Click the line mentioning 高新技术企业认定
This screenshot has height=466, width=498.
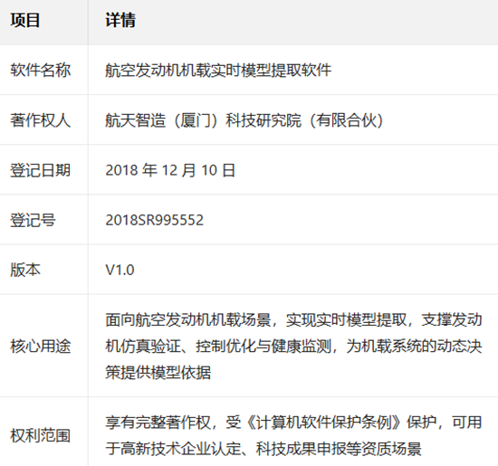click(263, 449)
